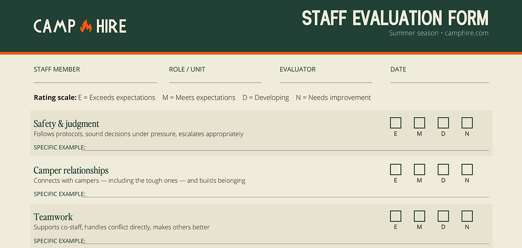Click the 'CAMP' word in the logo
The height and width of the screenshot is (248, 522).
(x=54, y=26)
